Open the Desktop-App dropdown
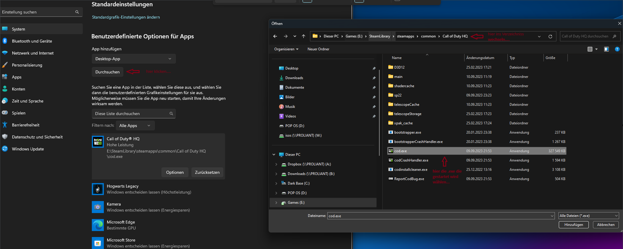 tap(134, 59)
